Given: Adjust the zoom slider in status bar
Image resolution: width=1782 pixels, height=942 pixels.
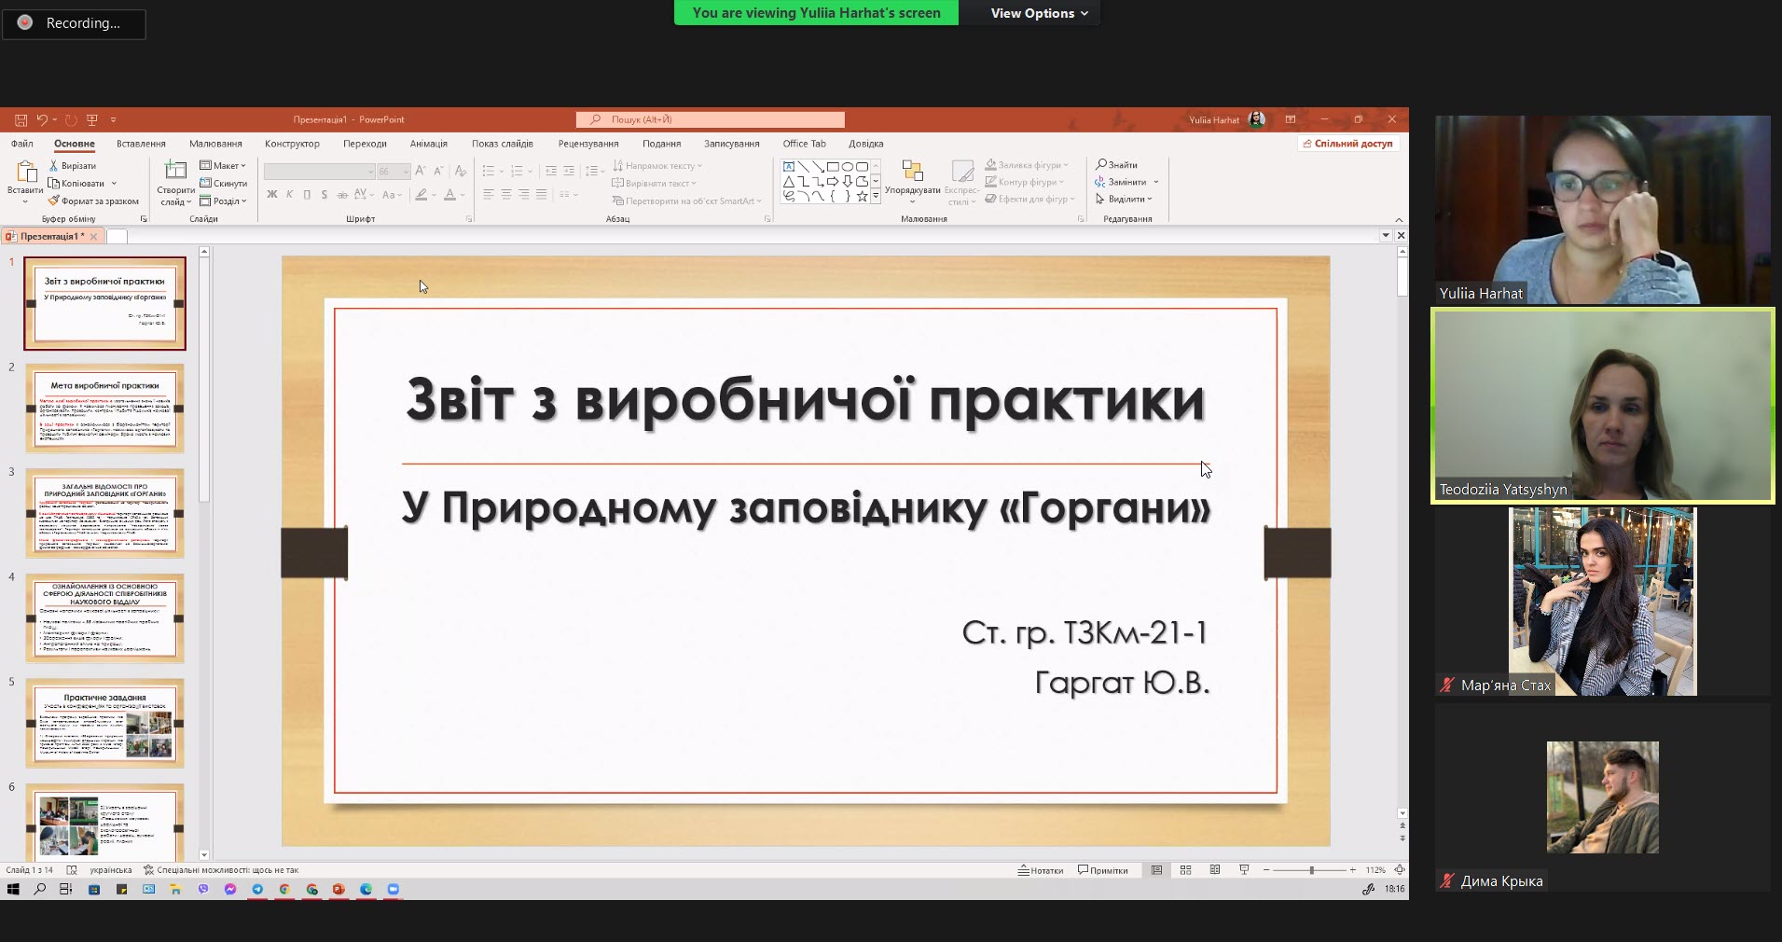Looking at the screenshot, I should (1311, 870).
